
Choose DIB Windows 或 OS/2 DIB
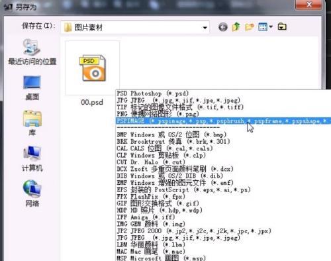tap(223, 176)
